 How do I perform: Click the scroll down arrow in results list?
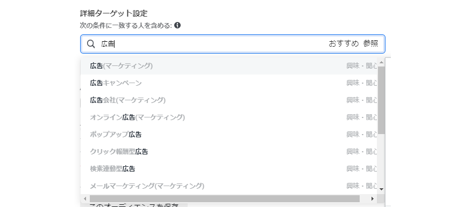381,189
